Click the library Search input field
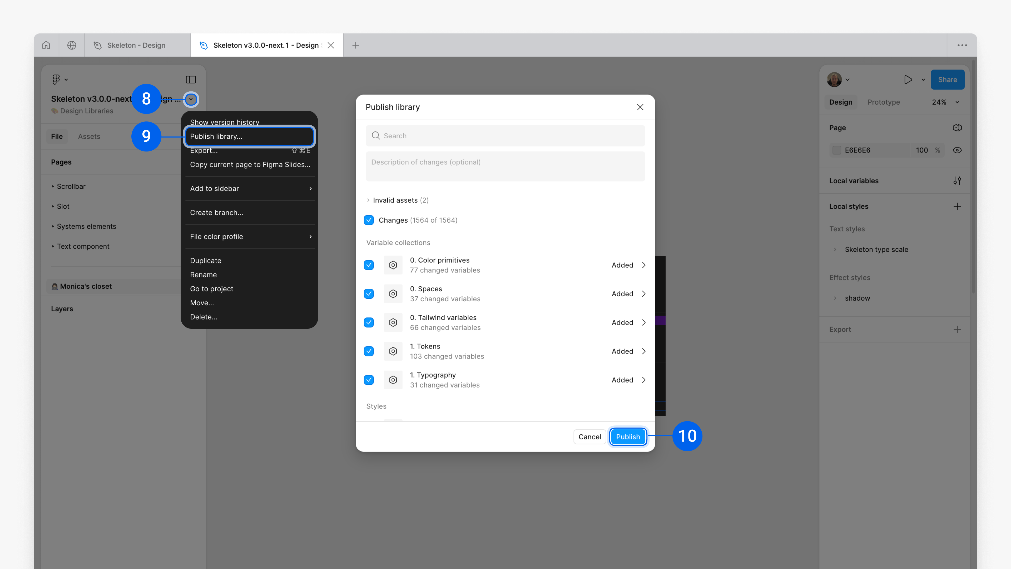 click(x=505, y=136)
